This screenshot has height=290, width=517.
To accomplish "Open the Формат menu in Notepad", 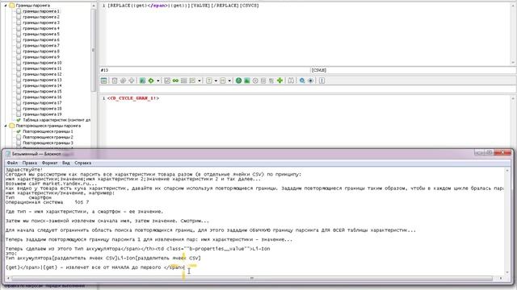I will [x=50, y=163].
